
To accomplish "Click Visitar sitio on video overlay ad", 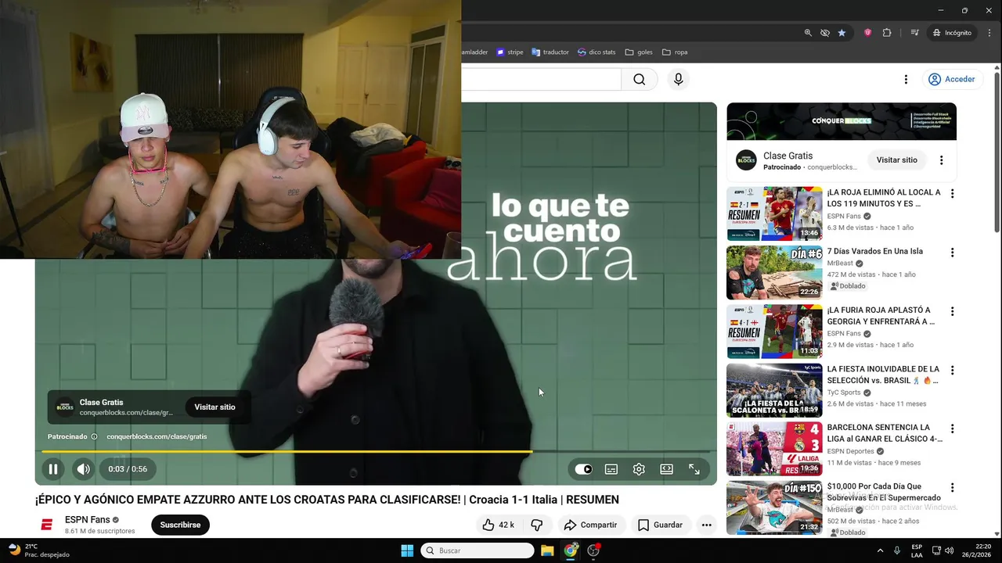I will click(x=214, y=407).
